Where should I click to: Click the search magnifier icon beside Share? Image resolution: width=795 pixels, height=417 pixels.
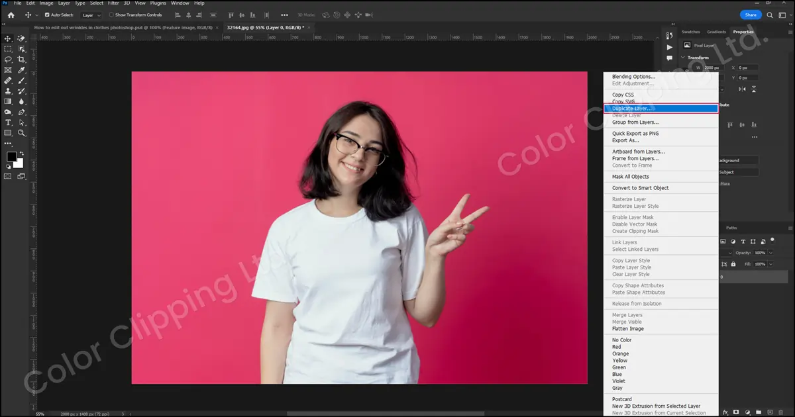(769, 15)
